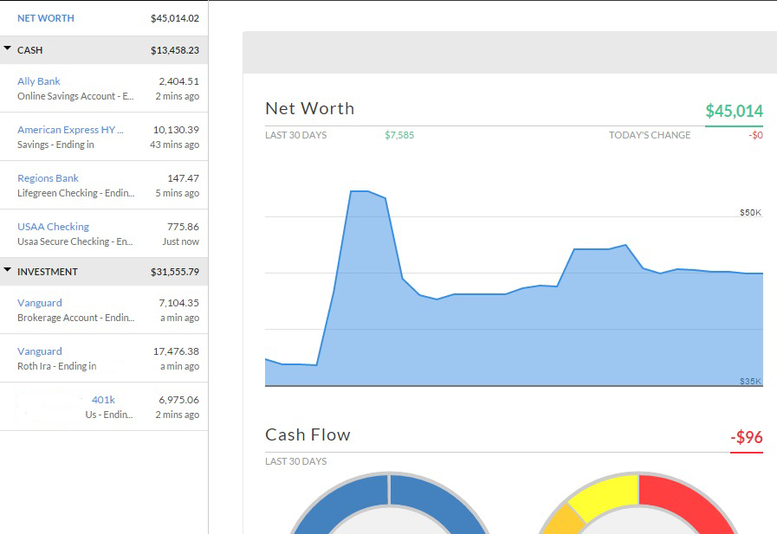Click the Ally Bank balance 2,404.51
This screenshot has height=534, width=777.
(179, 81)
